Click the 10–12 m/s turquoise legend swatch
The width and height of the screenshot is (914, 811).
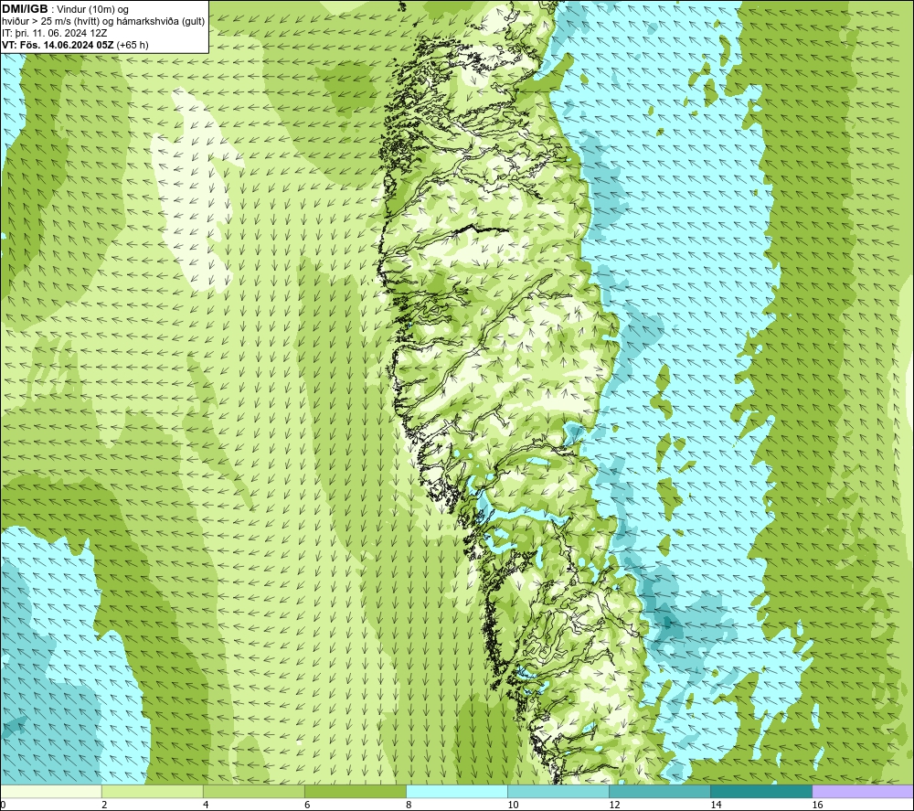click(558, 791)
